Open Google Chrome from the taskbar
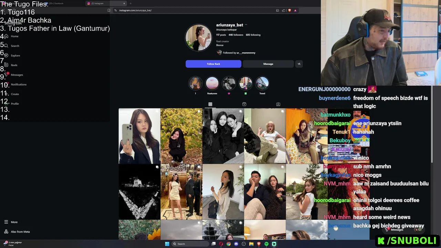The height and width of the screenshot is (248, 441). pos(228,244)
